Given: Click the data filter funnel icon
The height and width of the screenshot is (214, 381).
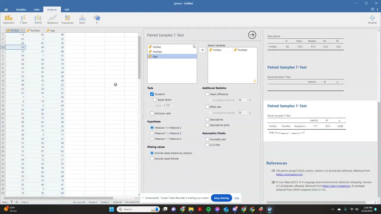Looking at the screenshot, I should click(x=12, y=202).
